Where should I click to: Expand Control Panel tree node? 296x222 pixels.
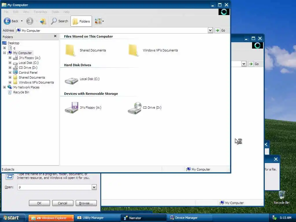tap(10, 73)
